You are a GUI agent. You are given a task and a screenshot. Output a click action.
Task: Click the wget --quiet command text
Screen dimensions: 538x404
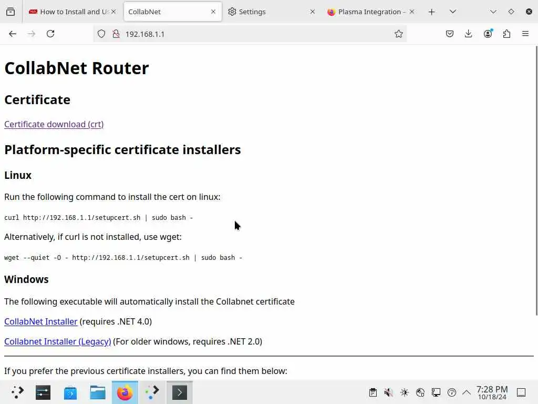123,257
